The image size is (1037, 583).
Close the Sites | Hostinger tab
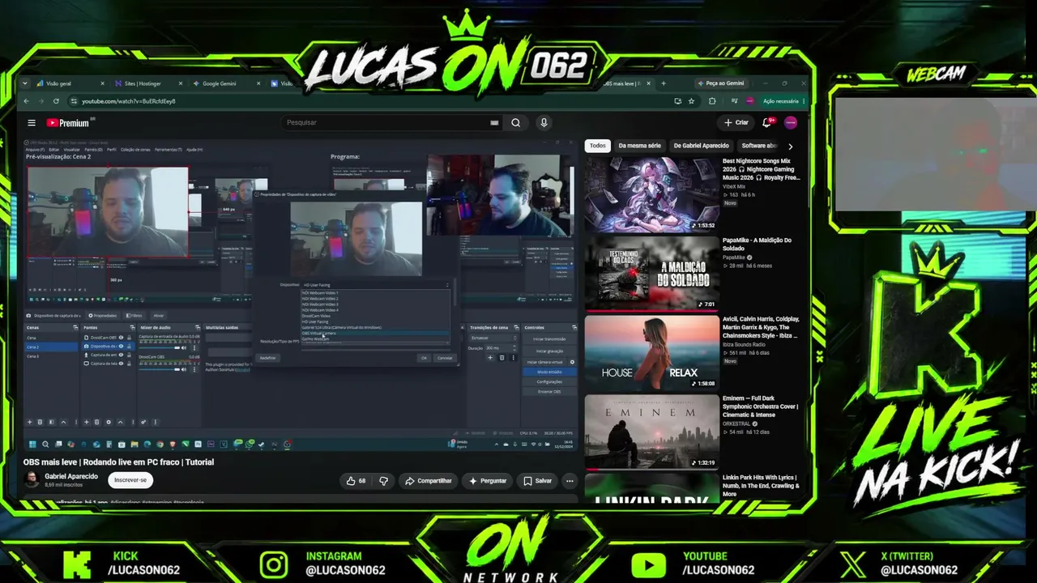(x=180, y=83)
